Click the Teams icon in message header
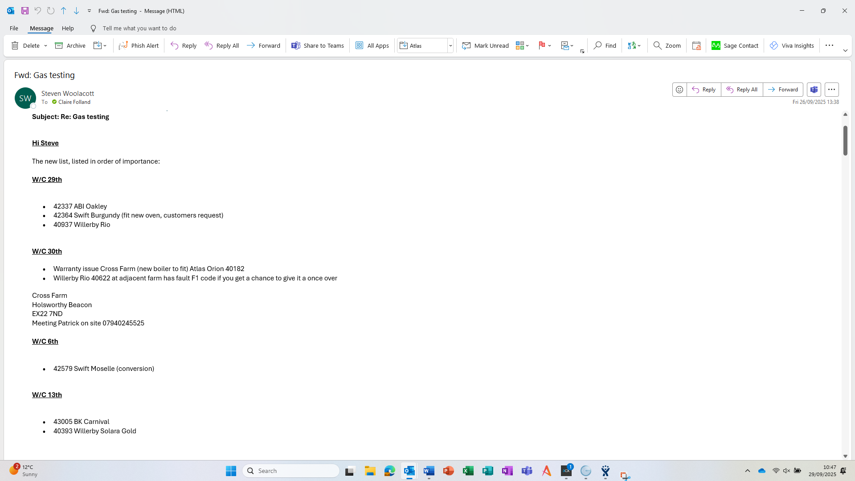This screenshot has height=481, width=855. (x=814, y=90)
